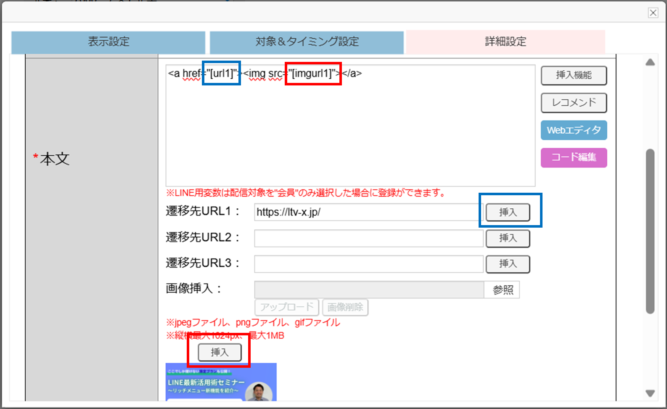Image resolution: width=667 pixels, height=409 pixels.
Task: Insert 遷移先URL1 with its 挿入 button
Action: tap(508, 212)
